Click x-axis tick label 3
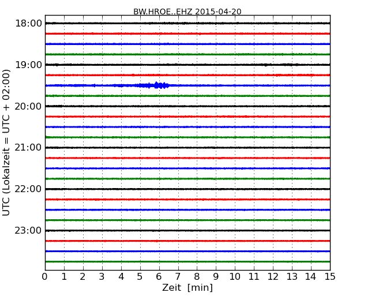This screenshot has height=300, width=375. pos(102,277)
